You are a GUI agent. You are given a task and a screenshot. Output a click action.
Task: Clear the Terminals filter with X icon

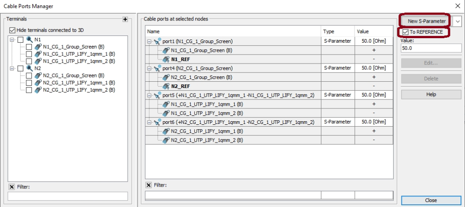click(x=11, y=187)
